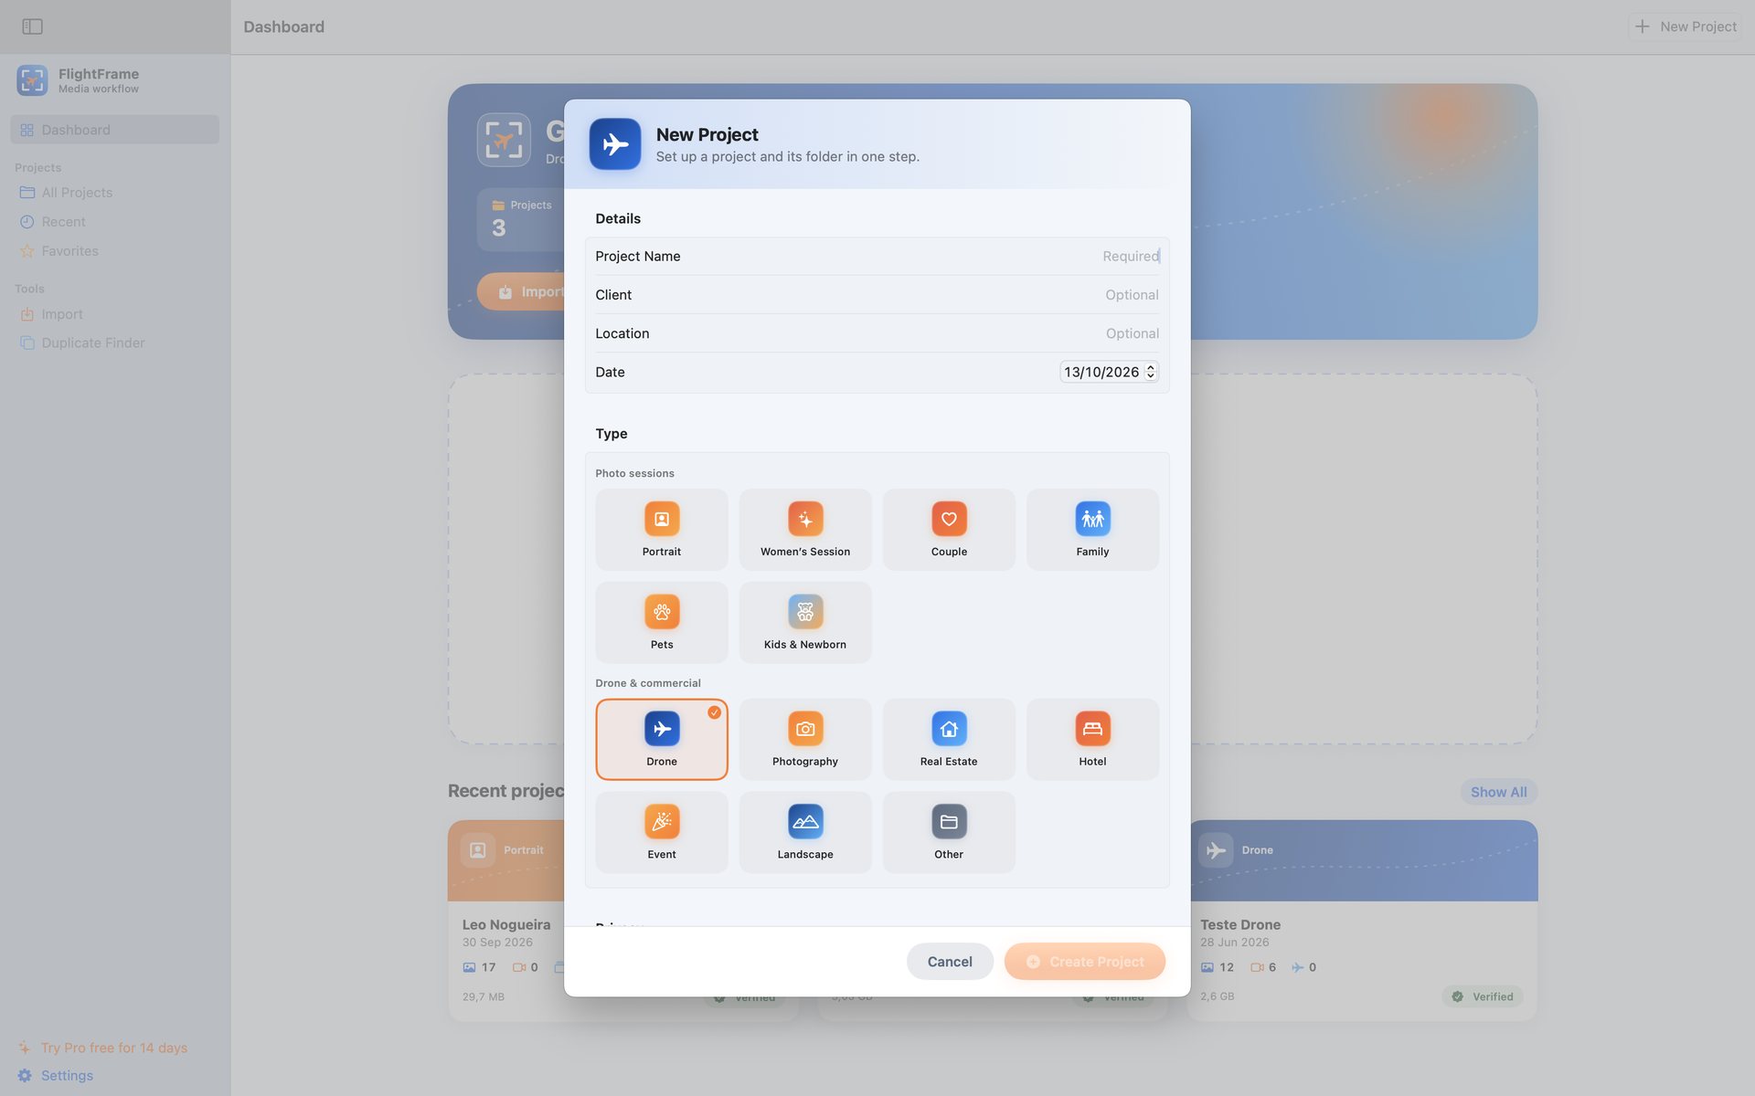Click the date value 13/10/2026

pos(1101,372)
